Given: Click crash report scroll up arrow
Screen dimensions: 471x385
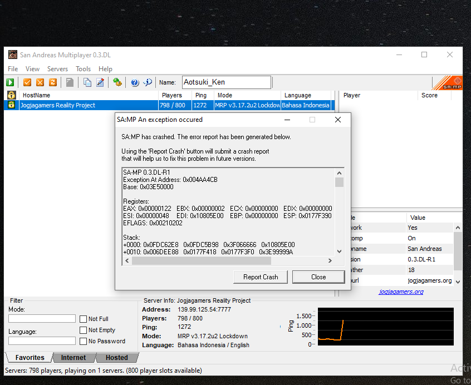Looking at the screenshot, I should coord(339,173).
